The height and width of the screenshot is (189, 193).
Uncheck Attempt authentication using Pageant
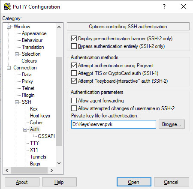tap(74, 66)
